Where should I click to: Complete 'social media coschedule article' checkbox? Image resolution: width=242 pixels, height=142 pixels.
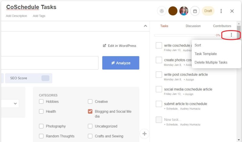coord(159,89)
